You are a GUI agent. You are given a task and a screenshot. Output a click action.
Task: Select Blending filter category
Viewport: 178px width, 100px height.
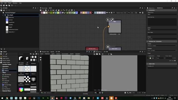click(6, 77)
